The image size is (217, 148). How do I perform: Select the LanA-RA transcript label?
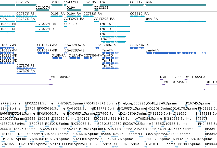tap(151, 19)
